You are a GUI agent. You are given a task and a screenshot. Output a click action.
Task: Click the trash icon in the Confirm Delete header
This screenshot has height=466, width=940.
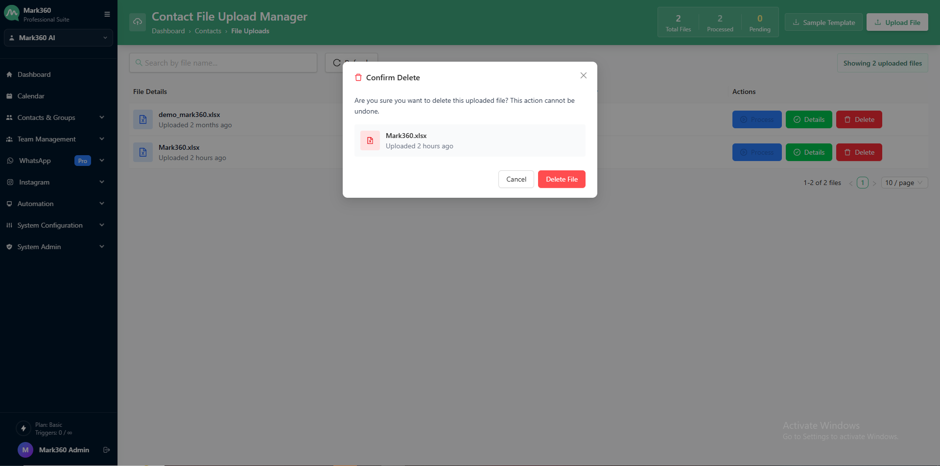pyautogui.click(x=359, y=77)
